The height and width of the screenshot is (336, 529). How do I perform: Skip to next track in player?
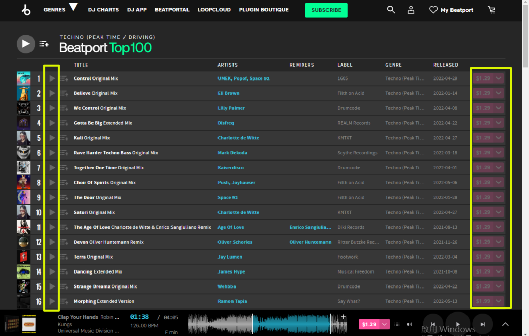[483, 324]
